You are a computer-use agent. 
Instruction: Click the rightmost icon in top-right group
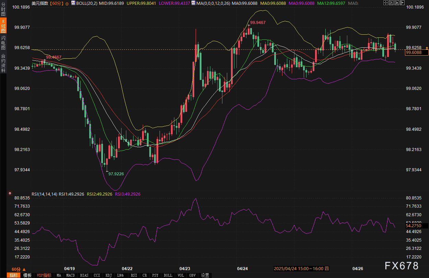click(x=402, y=3)
